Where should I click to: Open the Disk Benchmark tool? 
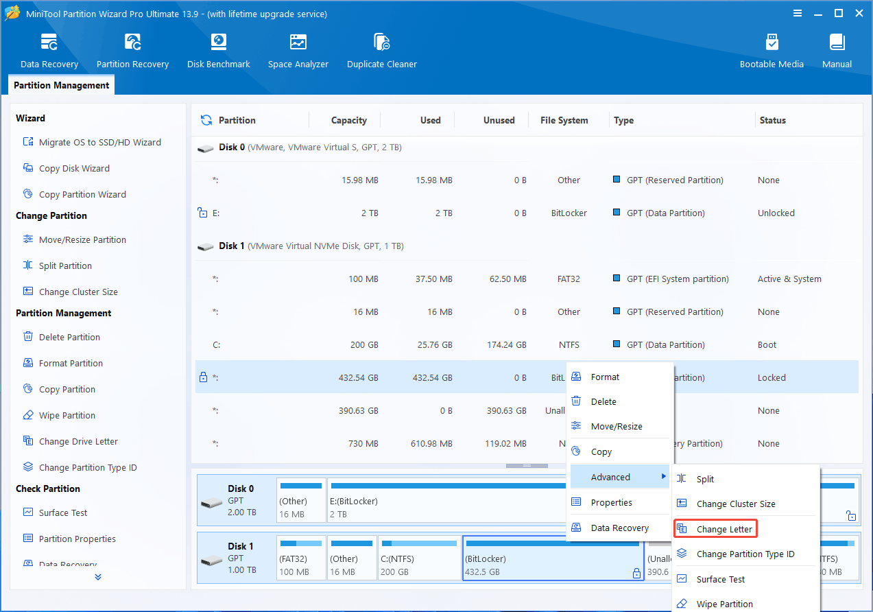[x=219, y=51]
